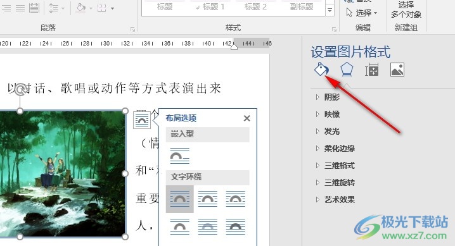
Task: Select the Square text wrapping option
Action: 179,199
